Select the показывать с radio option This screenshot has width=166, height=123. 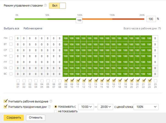[56, 107]
